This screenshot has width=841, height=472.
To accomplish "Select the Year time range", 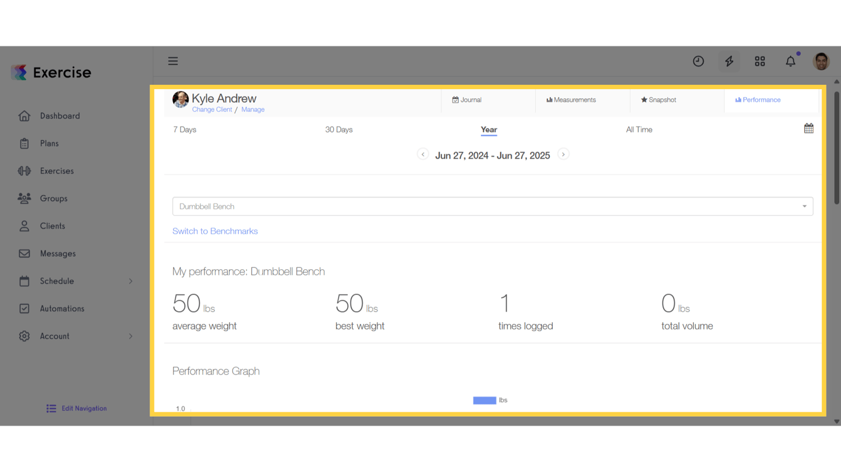I will [489, 130].
